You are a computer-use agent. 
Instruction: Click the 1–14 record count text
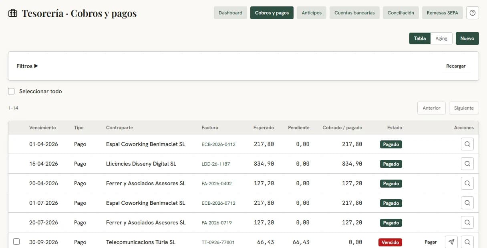click(x=13, y=108)
